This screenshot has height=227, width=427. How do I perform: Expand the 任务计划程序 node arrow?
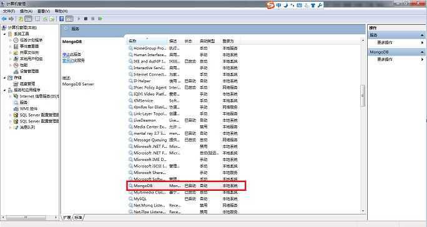coord(11,40)
